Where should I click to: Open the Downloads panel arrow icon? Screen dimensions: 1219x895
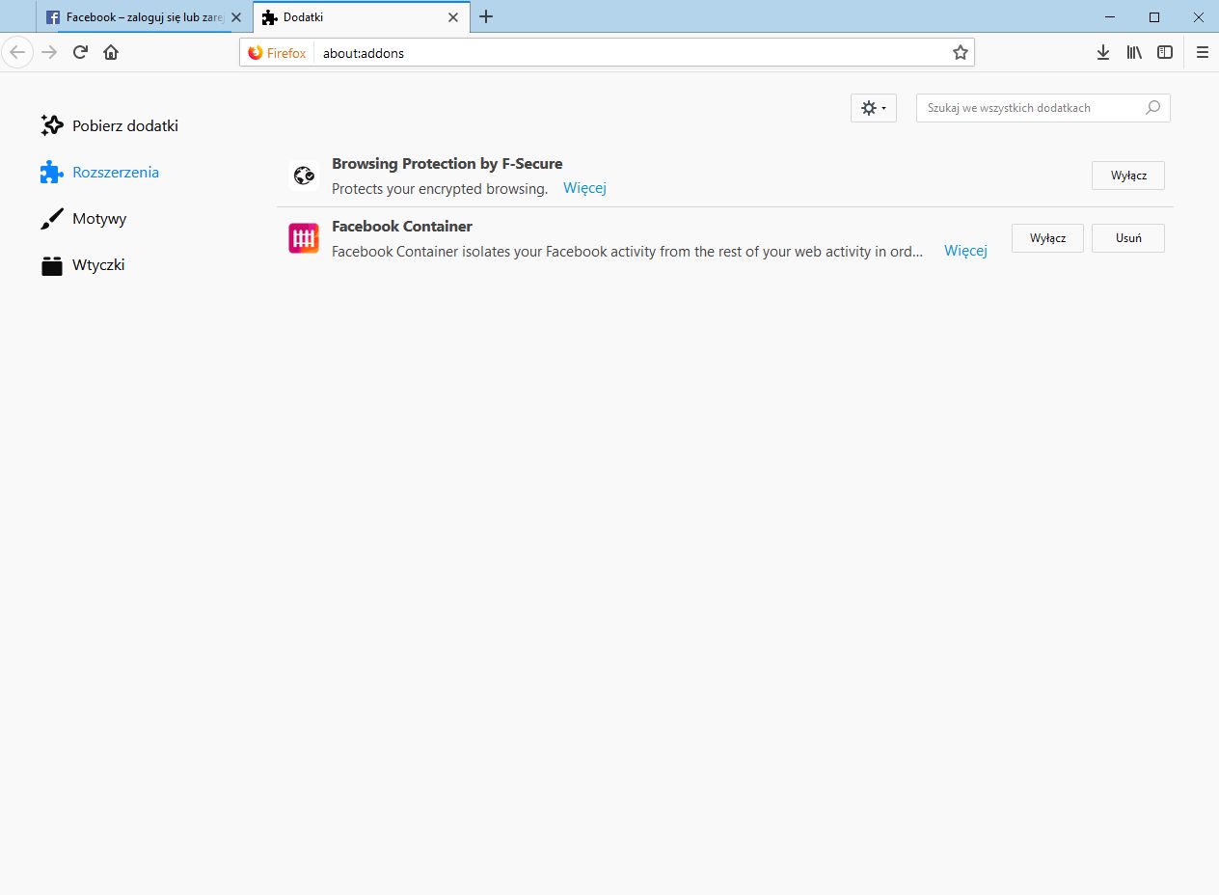click(1103, 53)
